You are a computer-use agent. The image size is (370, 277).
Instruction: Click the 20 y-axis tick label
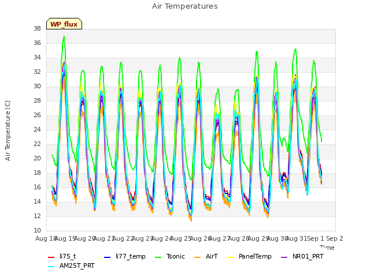37,159
